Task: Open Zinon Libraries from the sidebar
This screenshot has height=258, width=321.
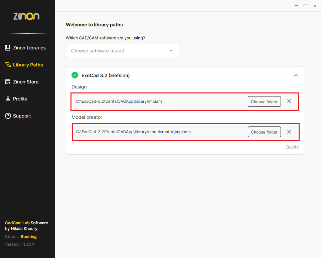Action: [x=25, y=48]
